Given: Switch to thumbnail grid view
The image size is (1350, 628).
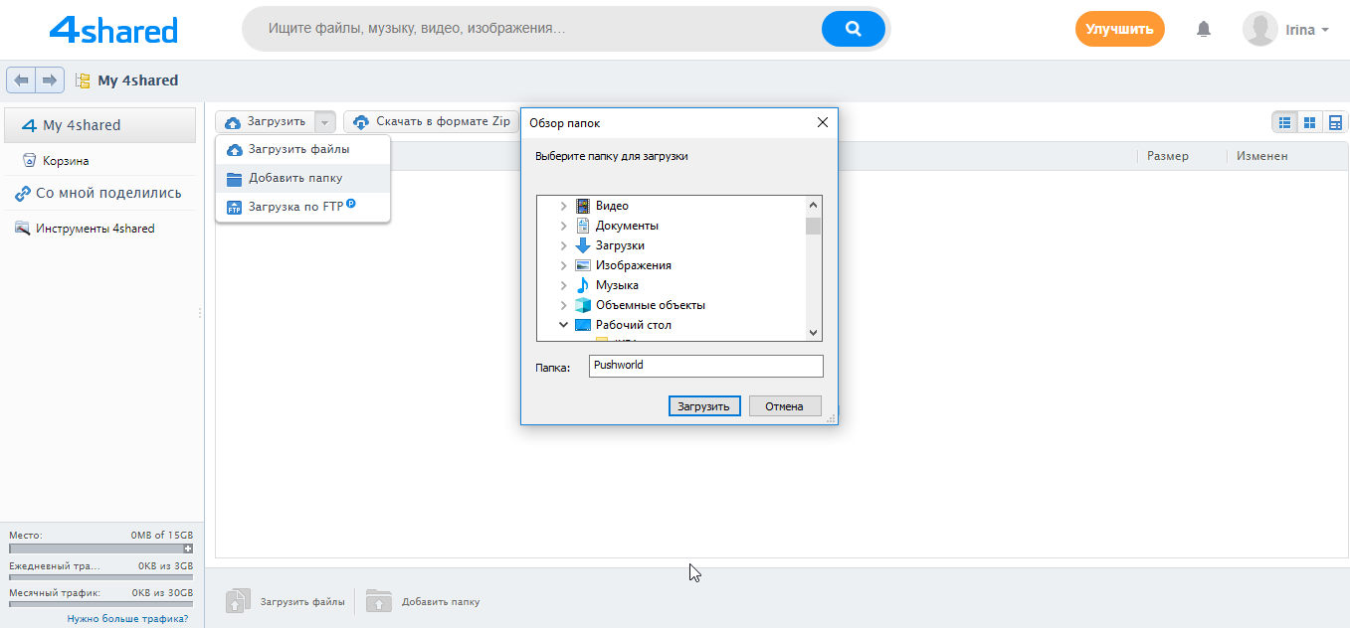Looking at the screenshot, I should [1310, 122].
